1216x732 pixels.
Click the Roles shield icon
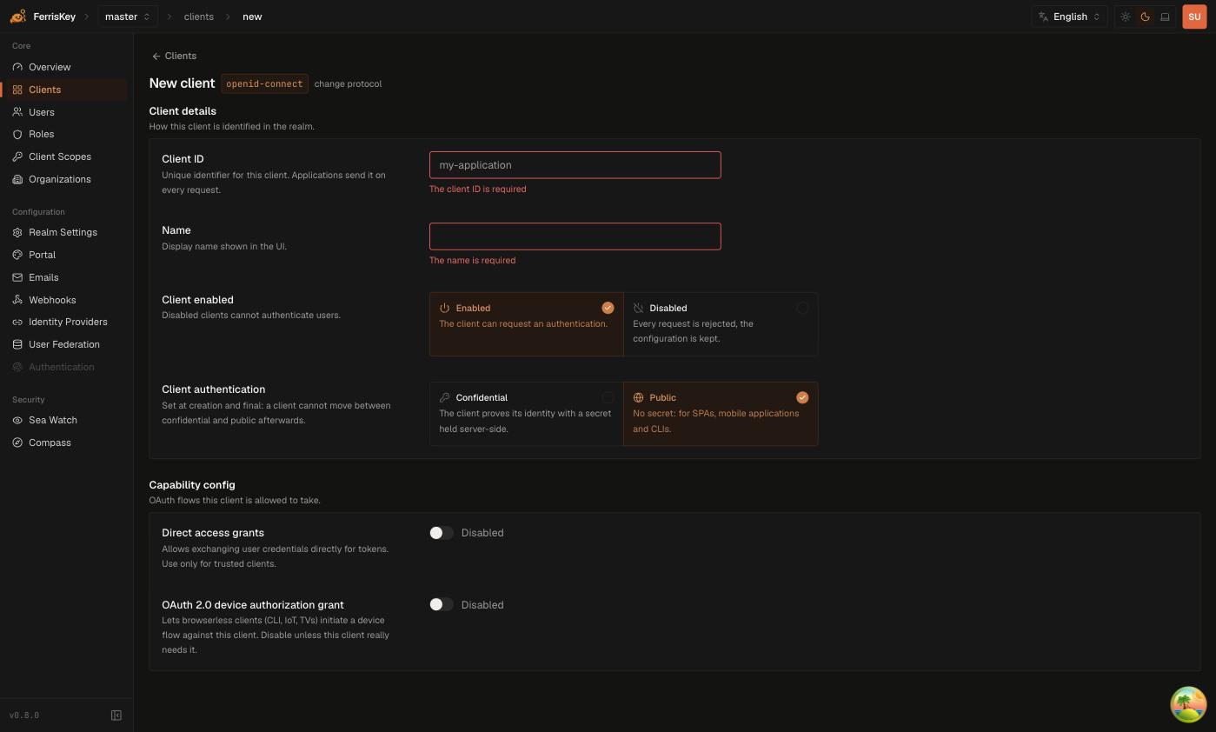point(17,134)
